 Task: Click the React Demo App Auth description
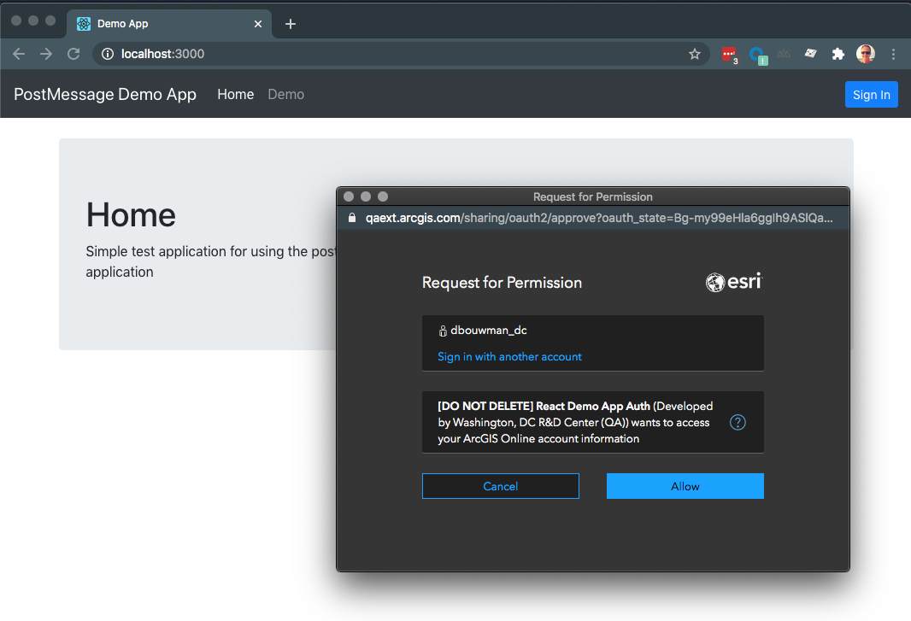(x=575, y=422)
